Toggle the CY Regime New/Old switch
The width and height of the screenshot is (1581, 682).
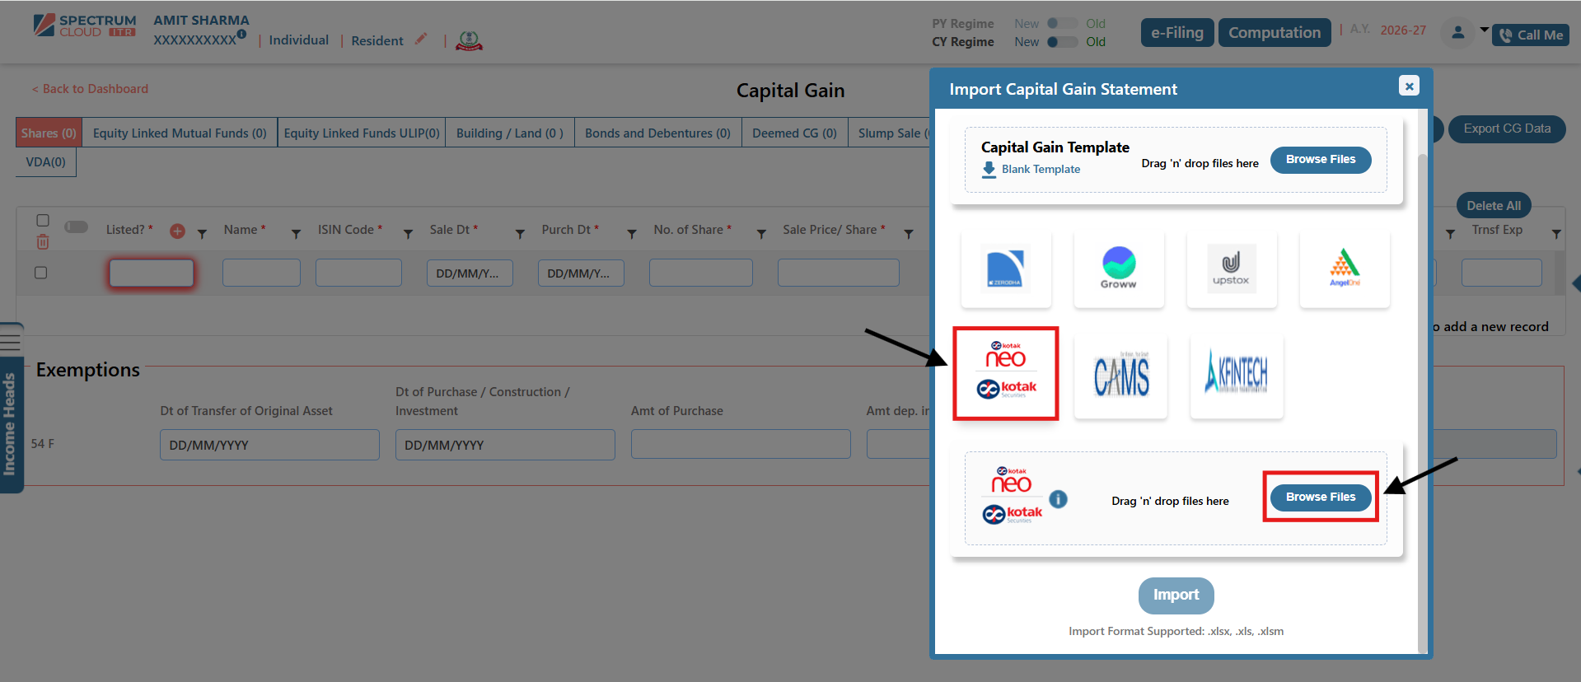pos(1062,42)
